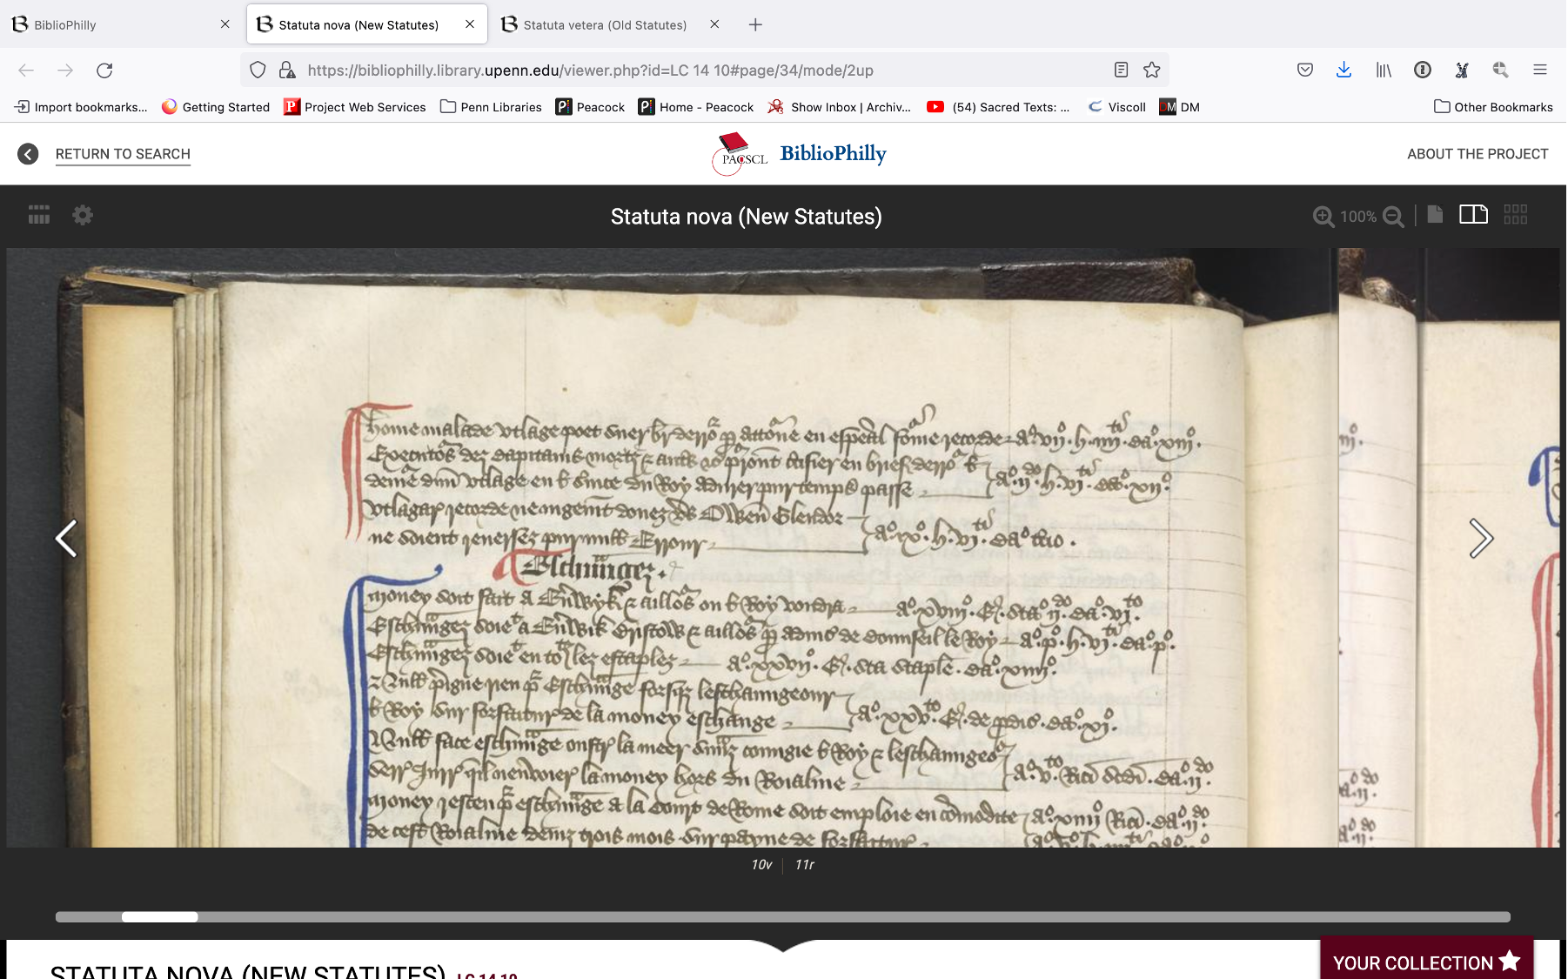Screen dimensions: 1568x979
Task: Open DM bookmark
Action: [x=1180, y=107]
